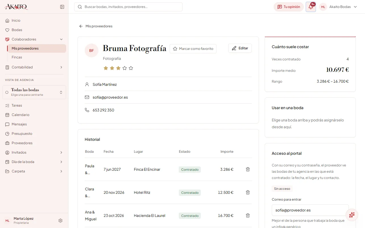Click the back arrow to Mis proveedores
This screenshot has height=228, width=365.
click(x=81, y=26)
